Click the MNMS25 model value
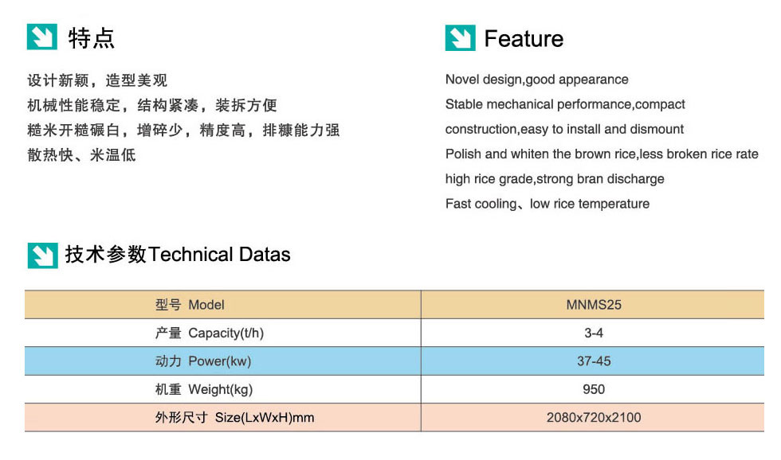781x460 pixels. [x=594, y=305]
